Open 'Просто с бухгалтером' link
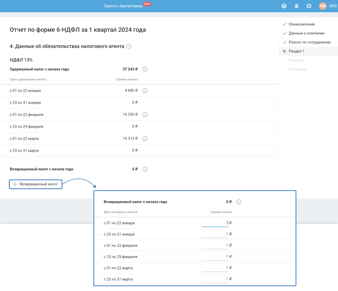Image resolution: width=338 pixels, height=291 pixels. 123,6
